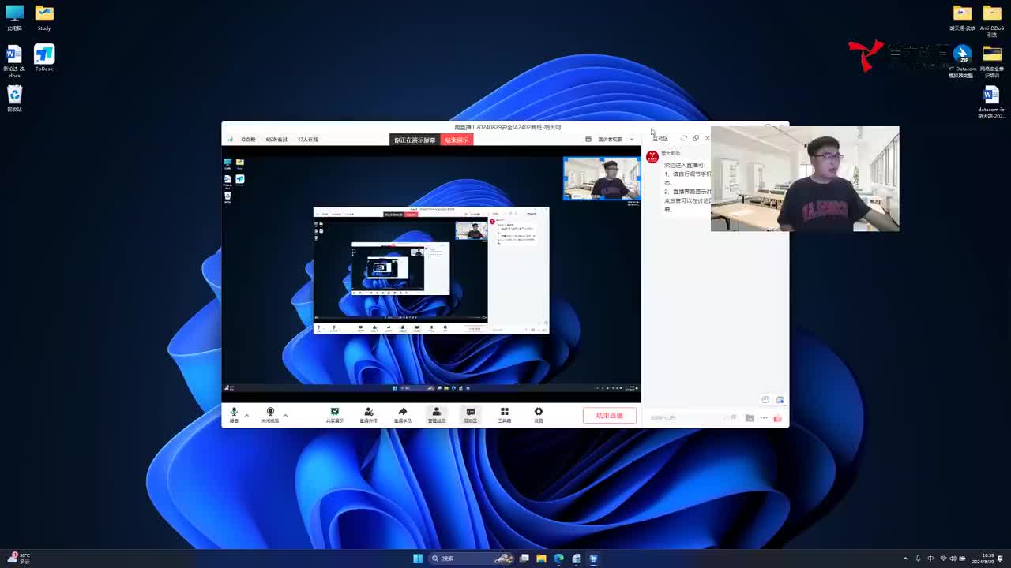
Task: Click the network signal strength icon
Action: 231,140
